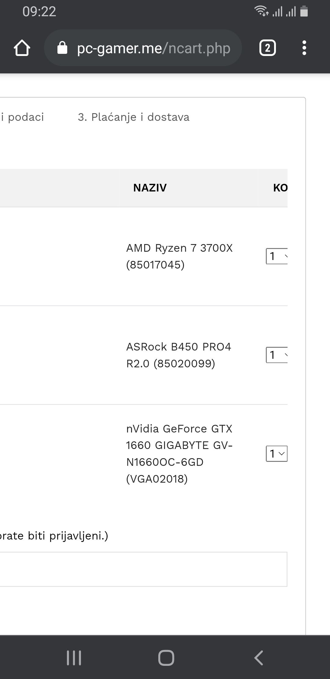The image size is (330, 679).
Task: Open quantity dropdown for ASRock B450 PRO4
Action: [277, 355]
